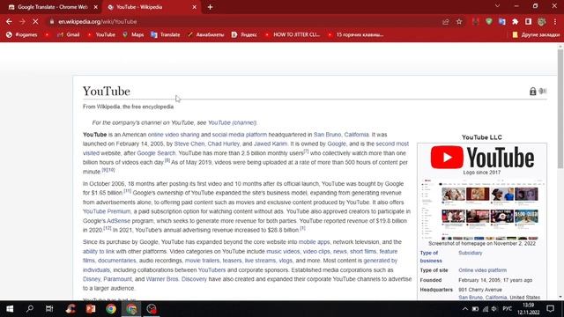The image size is (564, 317).
Task: Follow the Online video platform link
Action: (482, 270)
